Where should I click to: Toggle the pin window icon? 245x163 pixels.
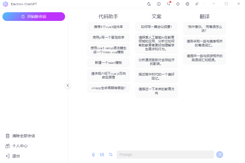tap(197, 4)
